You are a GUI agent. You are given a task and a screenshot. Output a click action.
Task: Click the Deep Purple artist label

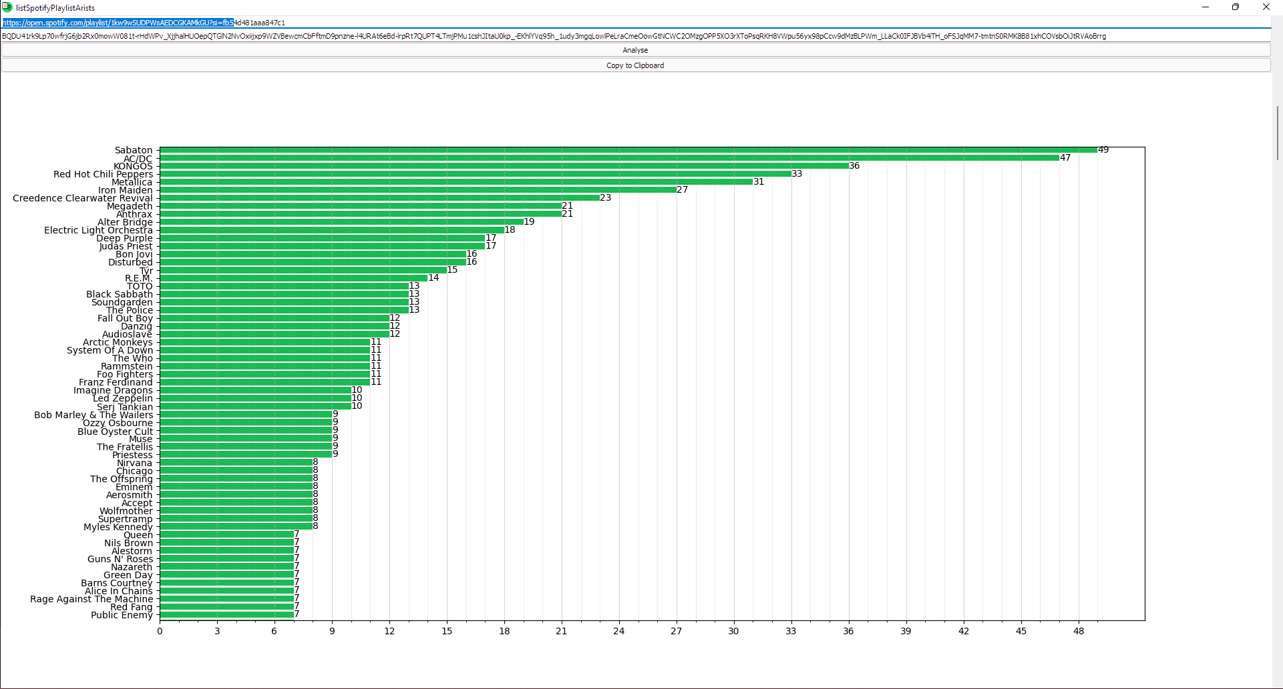coord(125,238)
